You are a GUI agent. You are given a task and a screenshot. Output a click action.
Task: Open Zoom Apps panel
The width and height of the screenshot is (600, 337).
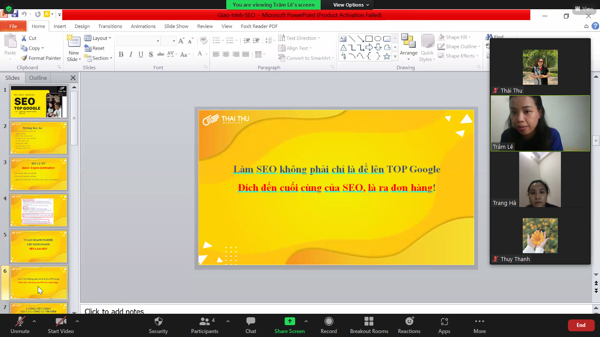[444, 326]
